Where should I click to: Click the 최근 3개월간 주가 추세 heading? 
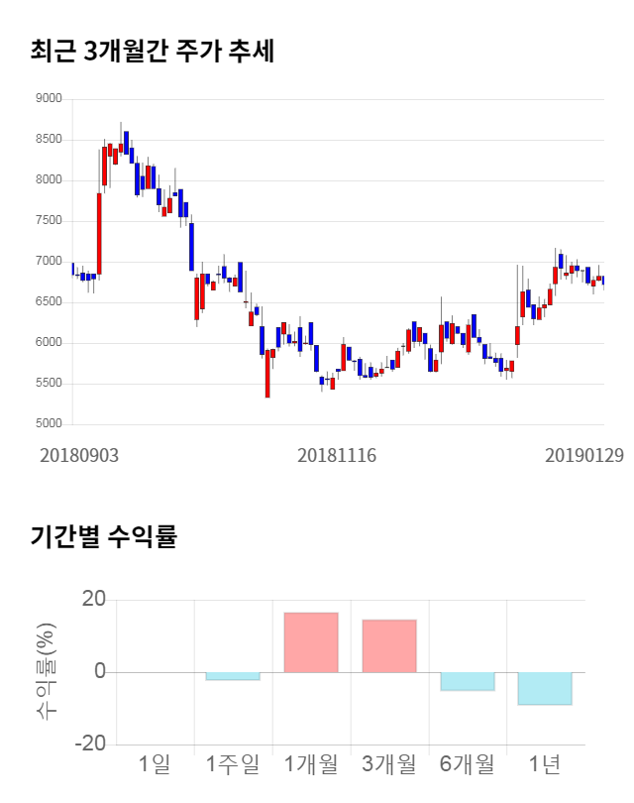point(153,51)
